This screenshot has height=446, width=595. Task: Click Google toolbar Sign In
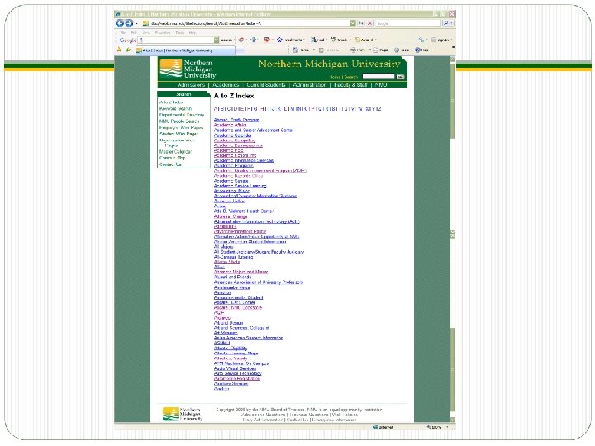coord(440,40)
